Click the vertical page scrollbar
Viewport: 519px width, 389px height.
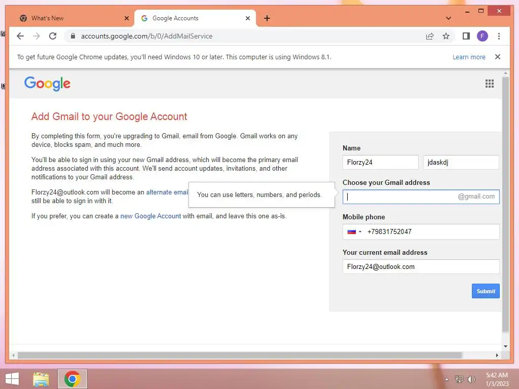505,205
